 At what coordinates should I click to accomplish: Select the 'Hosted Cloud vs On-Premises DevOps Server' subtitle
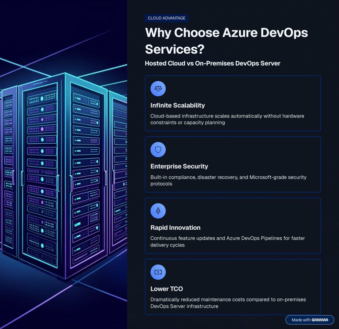[213, 63]
